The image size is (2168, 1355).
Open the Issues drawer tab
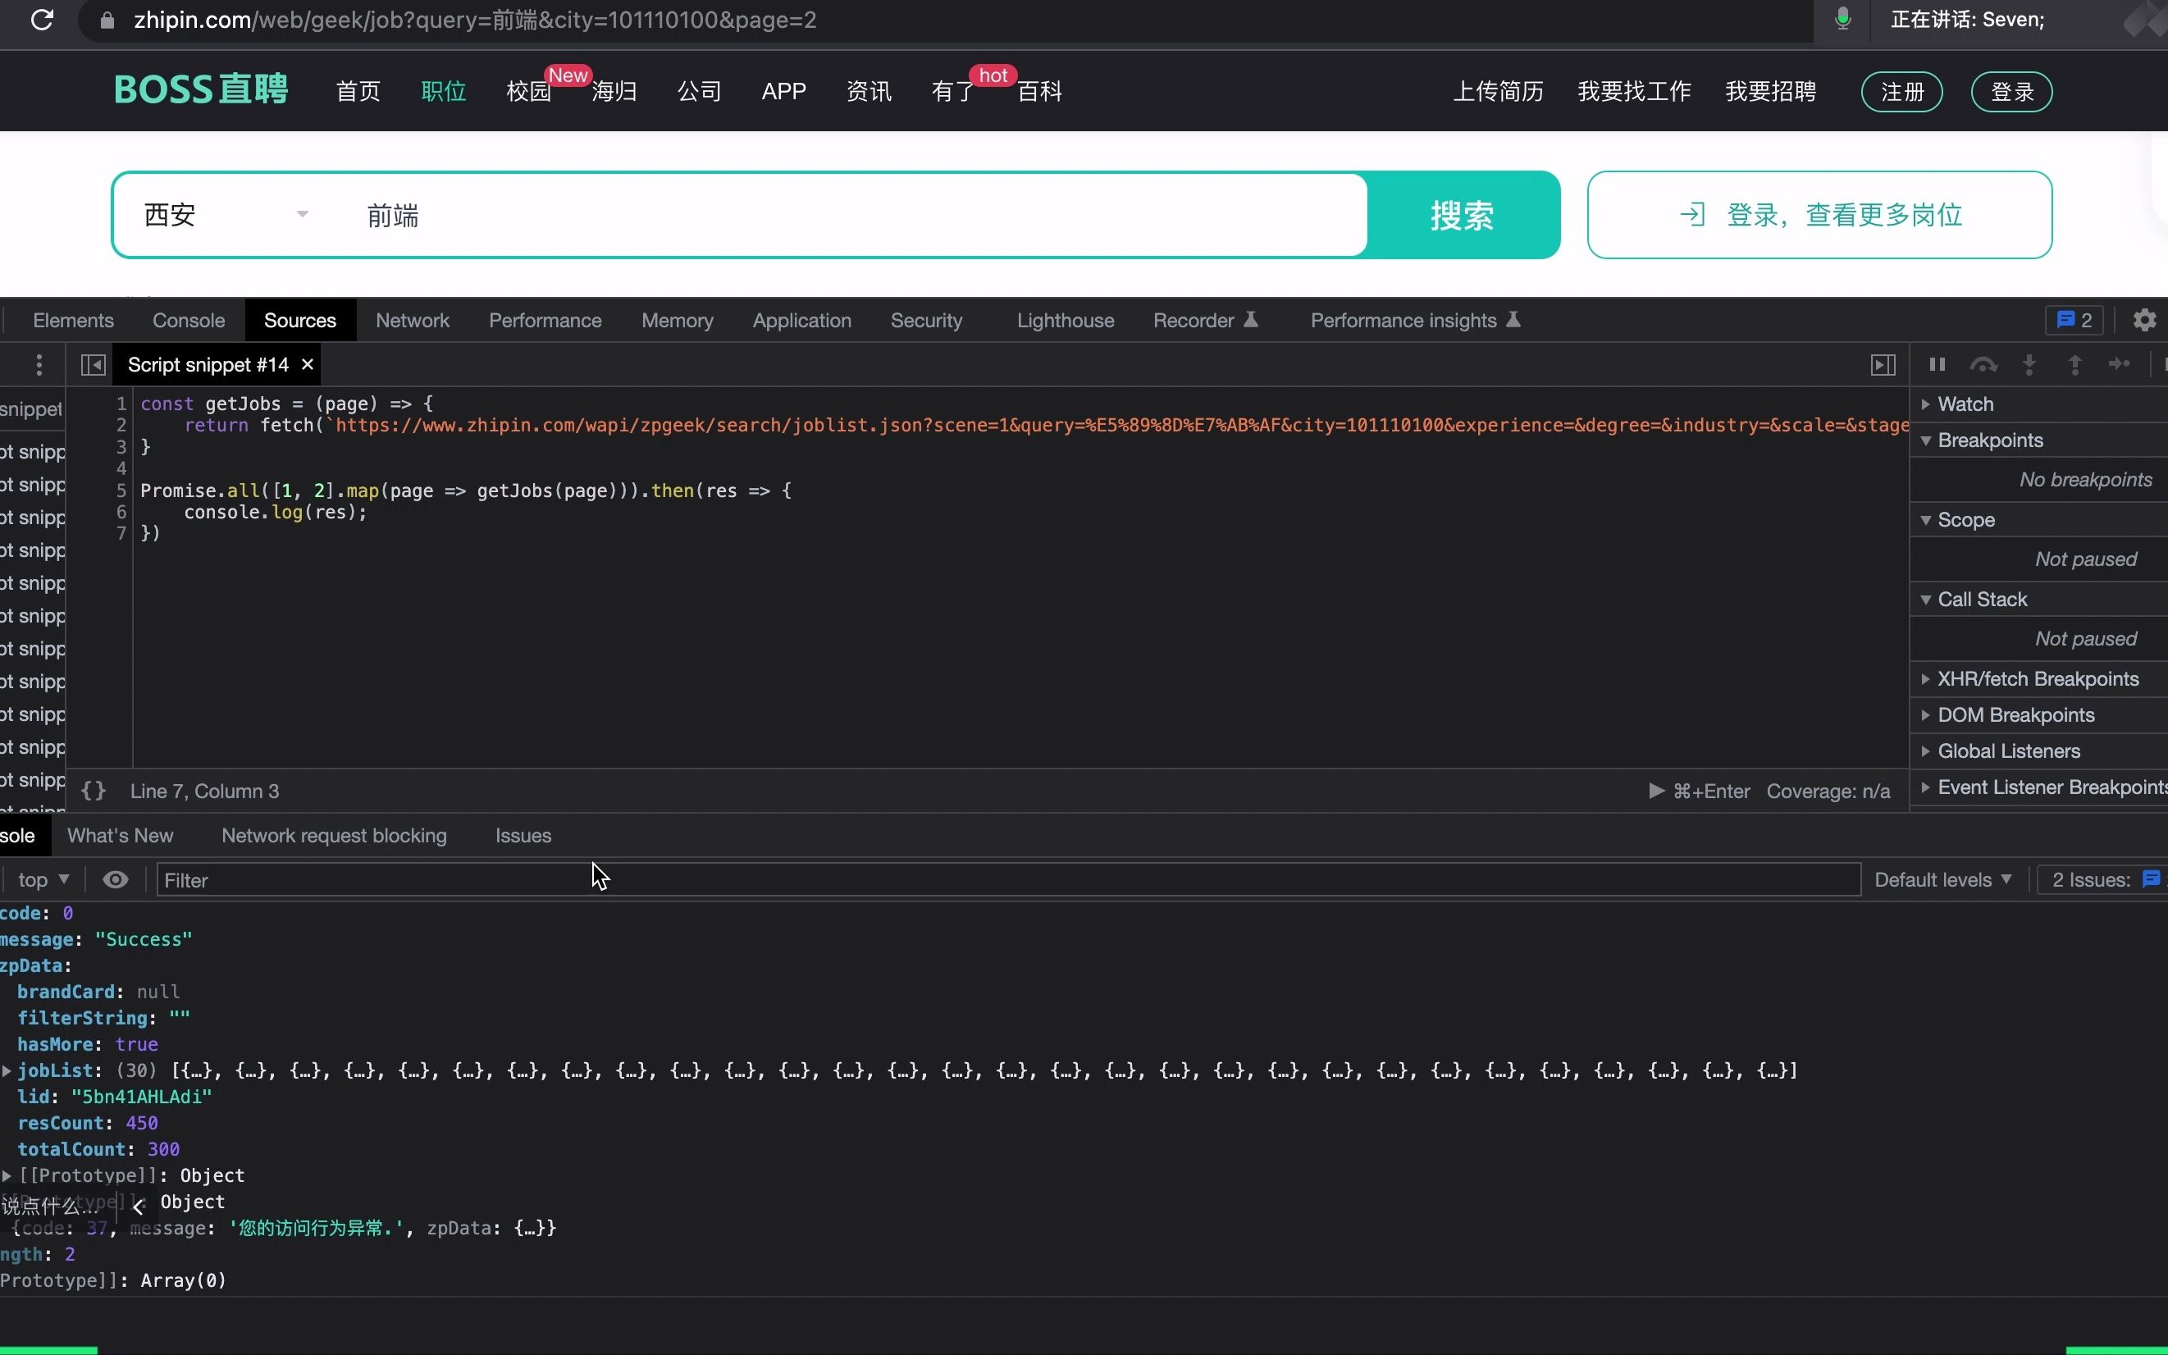523,835
